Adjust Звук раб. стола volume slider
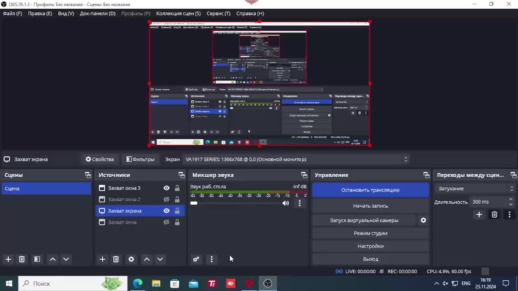Viewport: 518px width, 291px height. pyautogui.click(x=235, y=203)
